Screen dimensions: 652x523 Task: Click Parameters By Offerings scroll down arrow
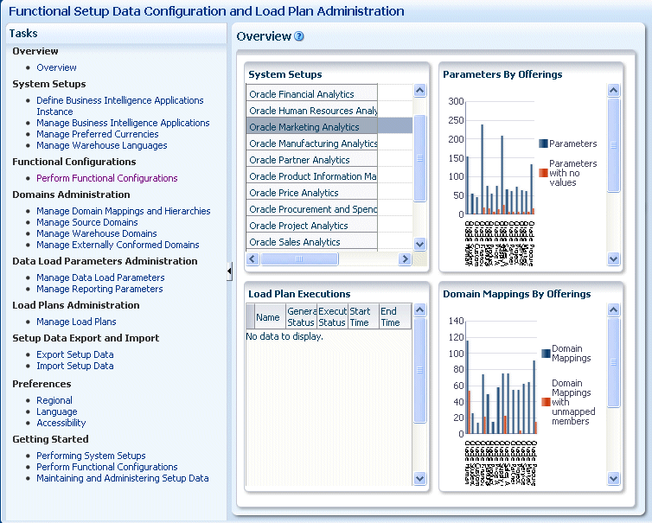pyautogui.click(x=614, y=259)
